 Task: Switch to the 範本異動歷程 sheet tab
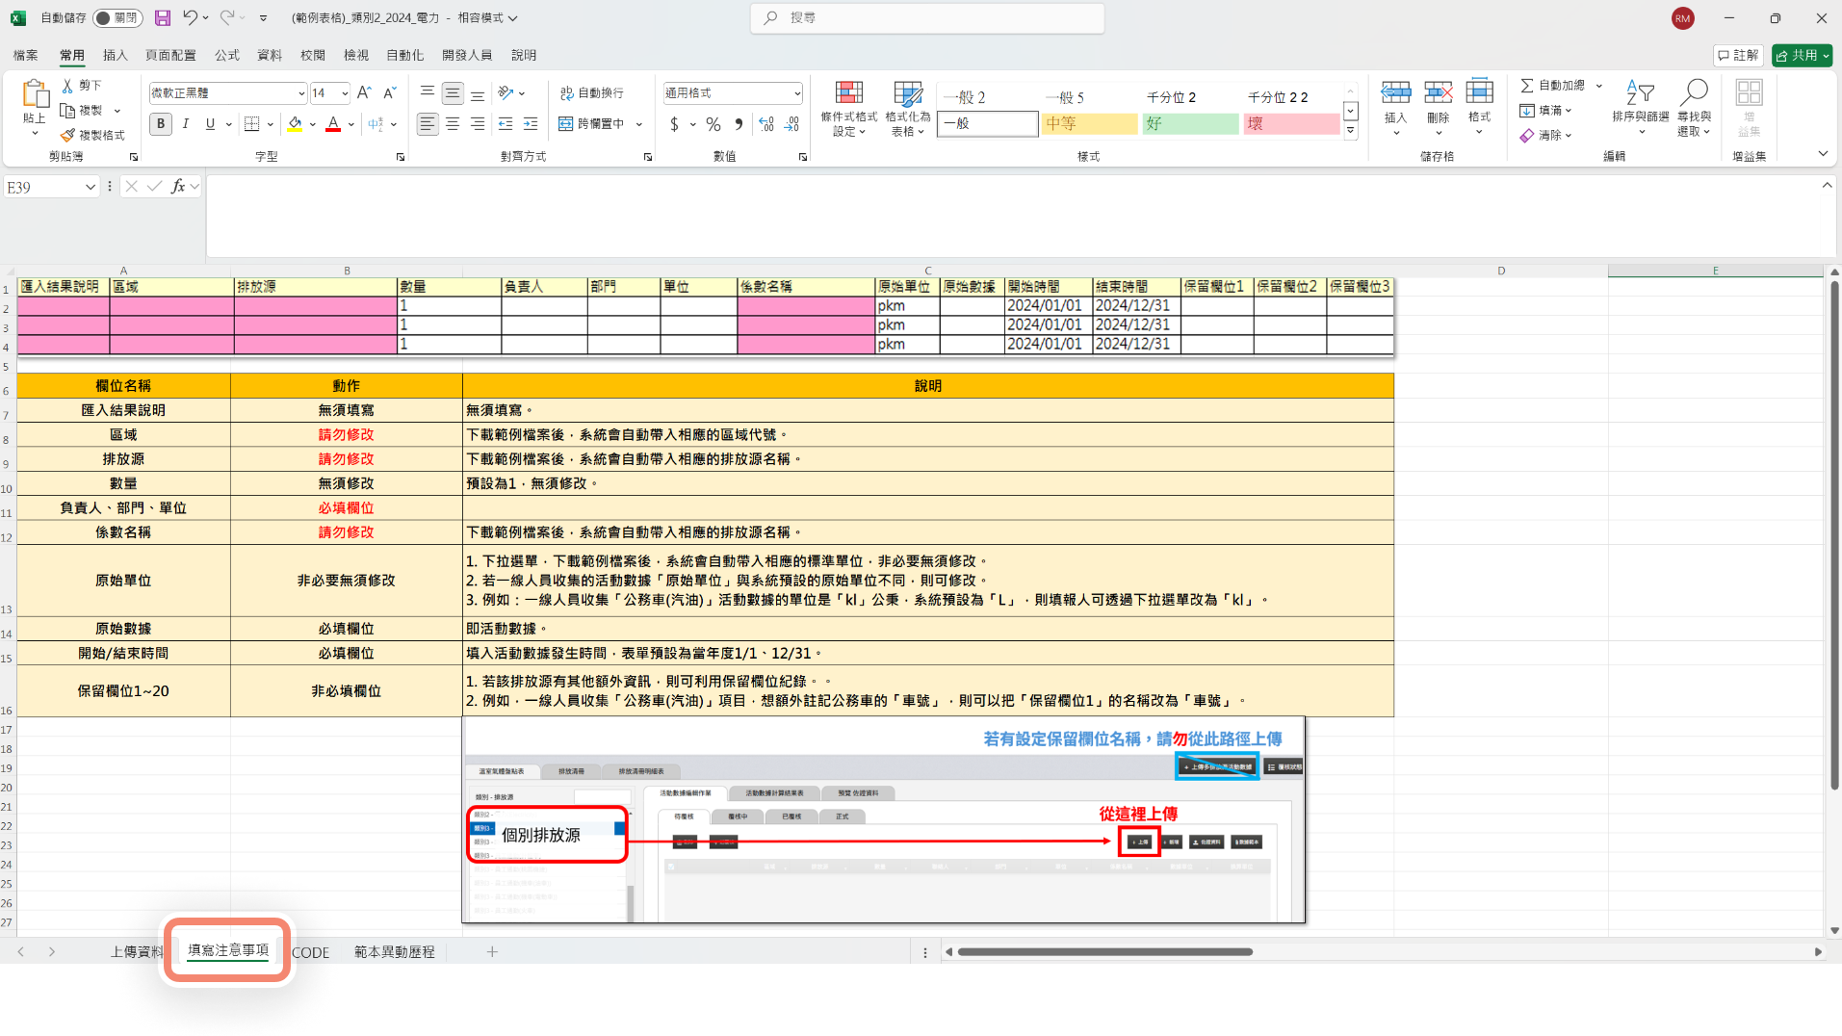tap(394, 951)
